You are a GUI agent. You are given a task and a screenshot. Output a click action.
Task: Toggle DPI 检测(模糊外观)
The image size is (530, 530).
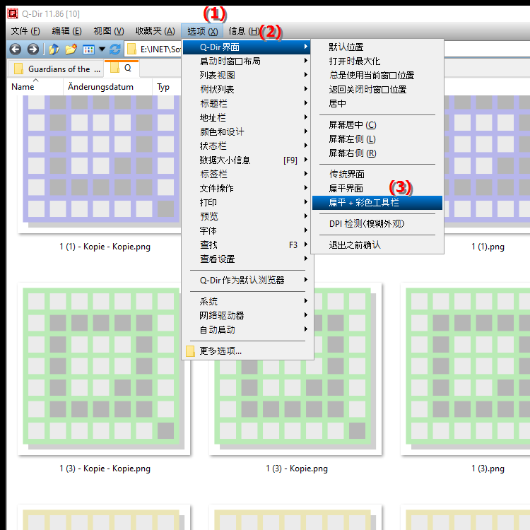click(x=377, y=224)
